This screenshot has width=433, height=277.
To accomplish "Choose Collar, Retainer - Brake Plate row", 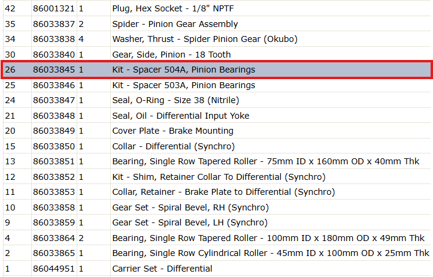I will click(217, 192).
